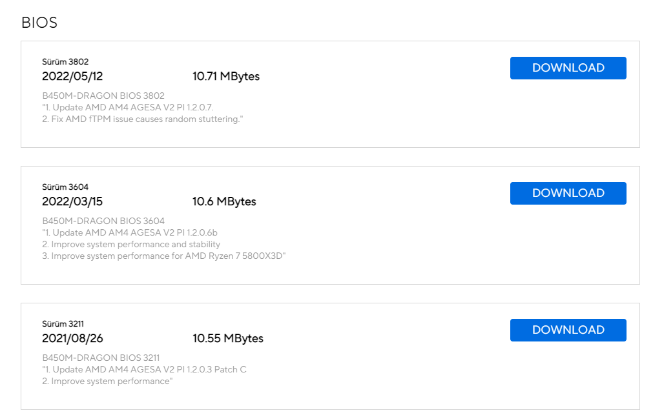Click the AGESA V2 PI 1.2.0.7 note
This screenshot has height=417, width=653.
pos(128,107)
